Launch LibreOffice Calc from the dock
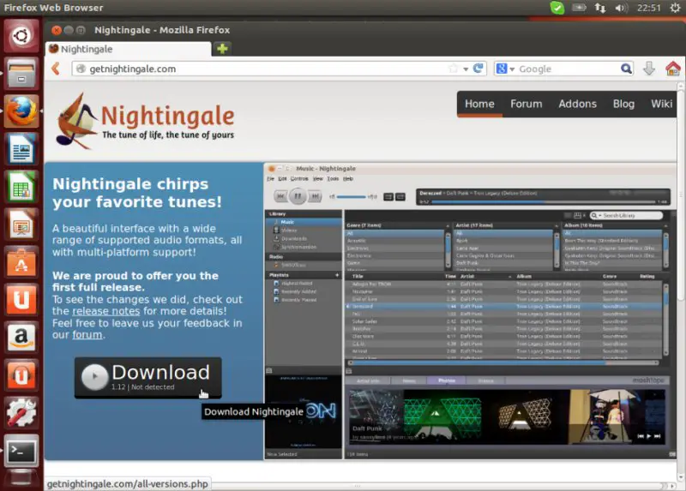Viewport: 686px width, 491px height. click(x=21, y=187)
